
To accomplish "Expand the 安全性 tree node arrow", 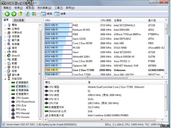I will 5,67.
